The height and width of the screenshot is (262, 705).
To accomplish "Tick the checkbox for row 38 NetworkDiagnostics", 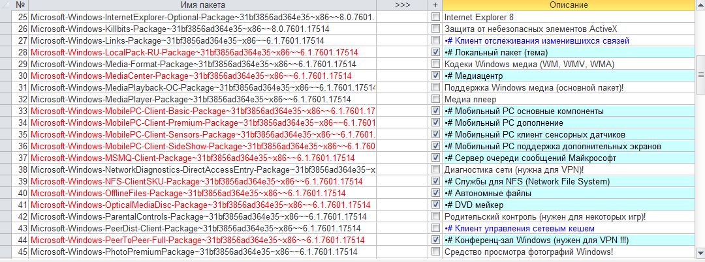I will coord(435,169).
